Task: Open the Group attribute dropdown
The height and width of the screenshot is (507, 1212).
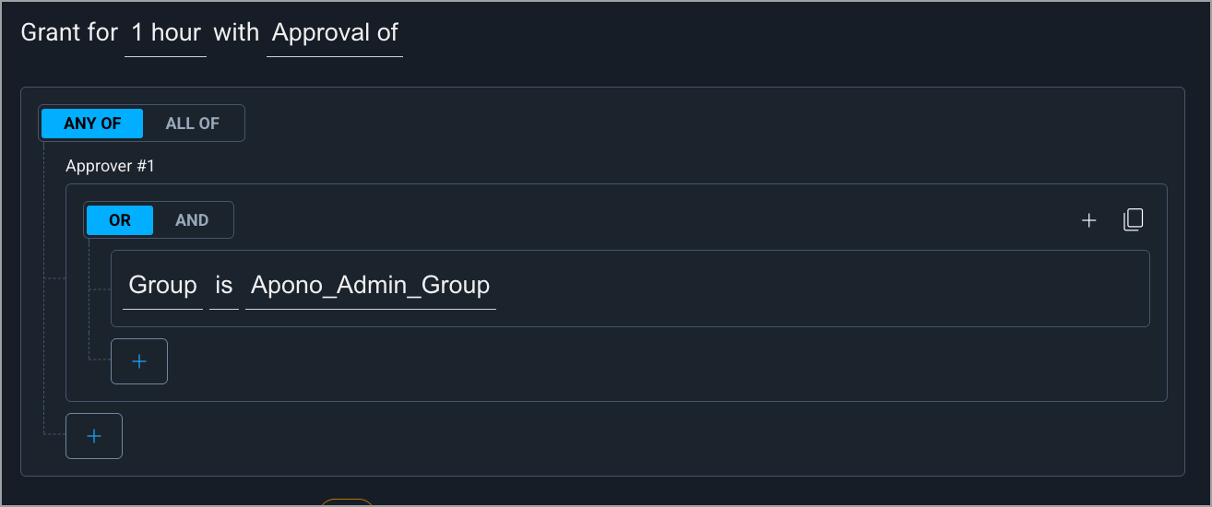Action: [x=162, y=286]
